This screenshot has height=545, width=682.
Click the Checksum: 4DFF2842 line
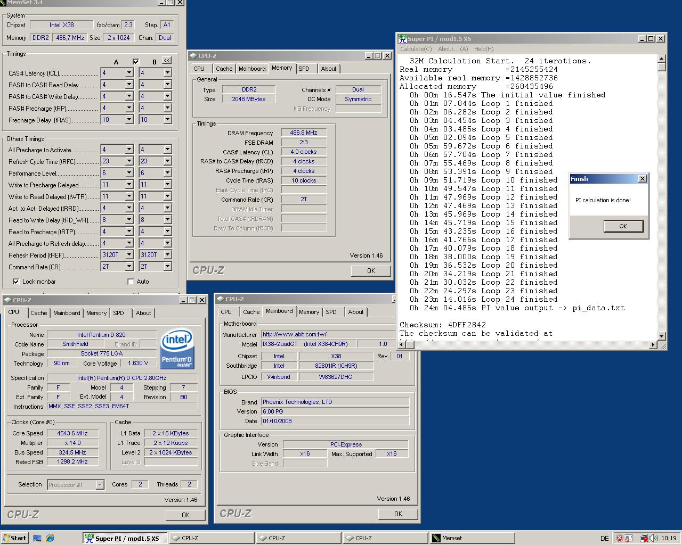coord(442,325)
